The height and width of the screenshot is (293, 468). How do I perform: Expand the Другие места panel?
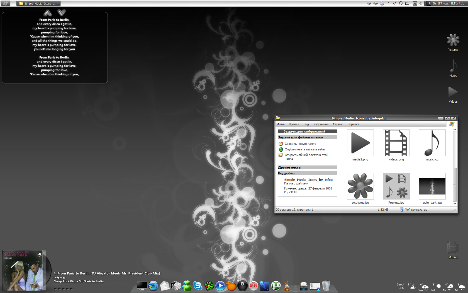tap(307, 167)
